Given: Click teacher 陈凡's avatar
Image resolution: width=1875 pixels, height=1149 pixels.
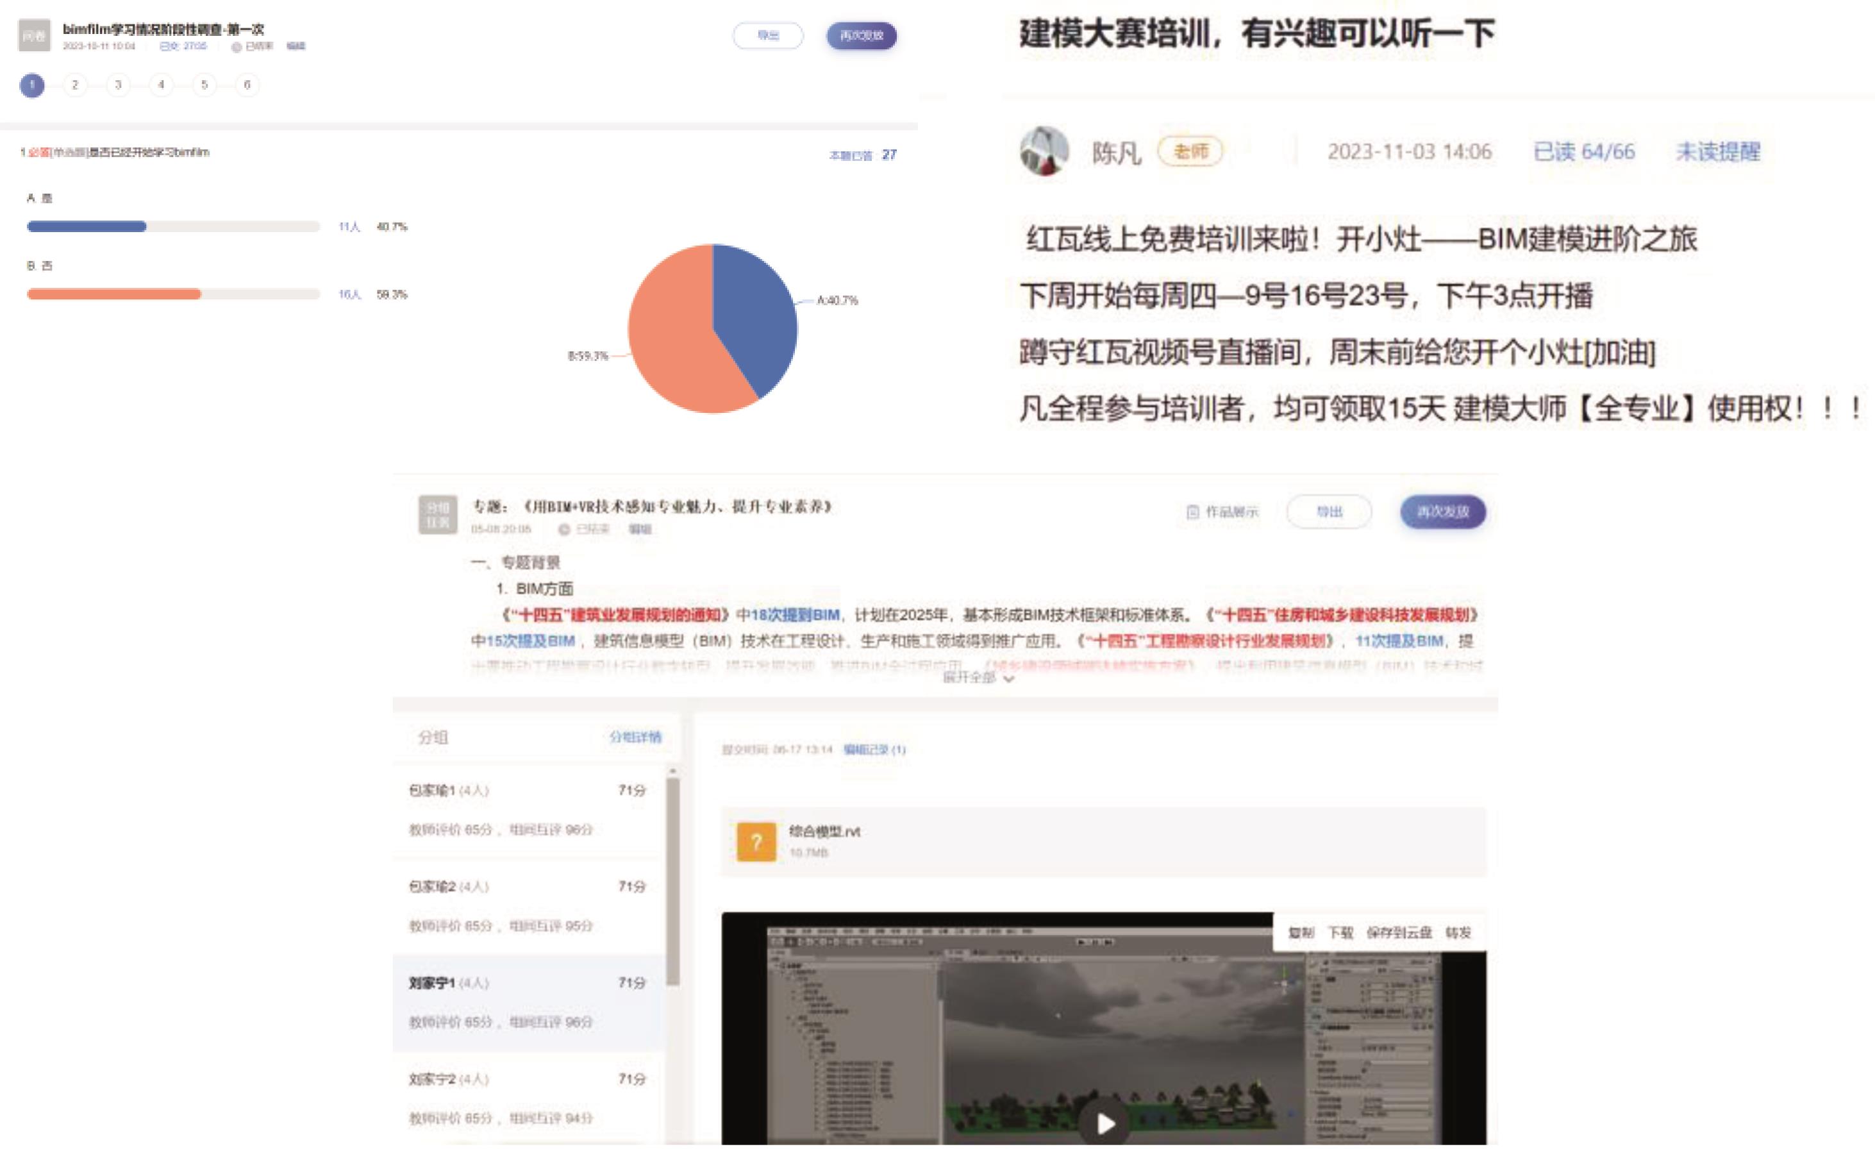Looking at the screenshot, I should coord(1044,151).
